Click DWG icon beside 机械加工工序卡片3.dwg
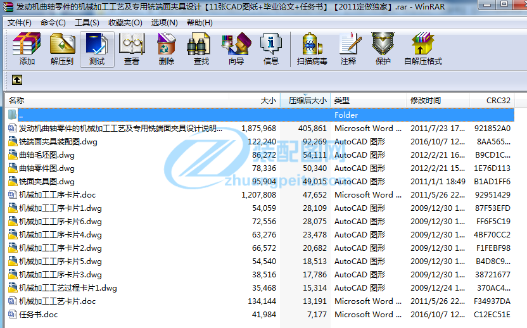The height and width of the screenshot is (328, 527). (13, 274)
